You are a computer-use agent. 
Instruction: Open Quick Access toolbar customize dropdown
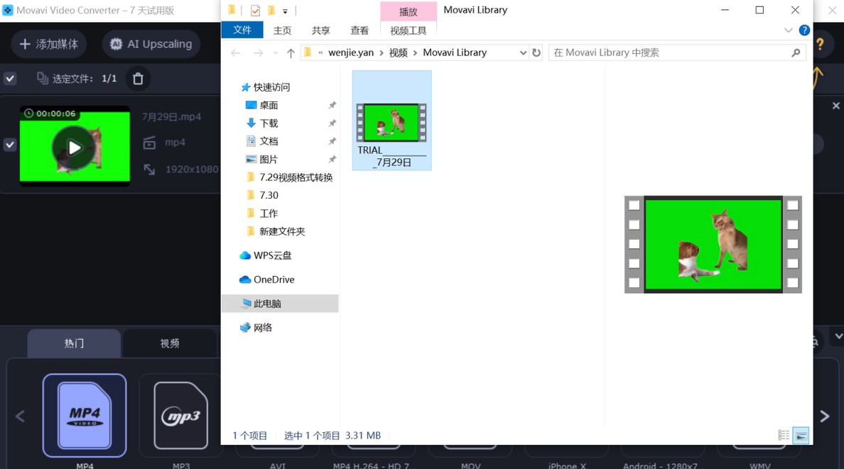[285, 11]
